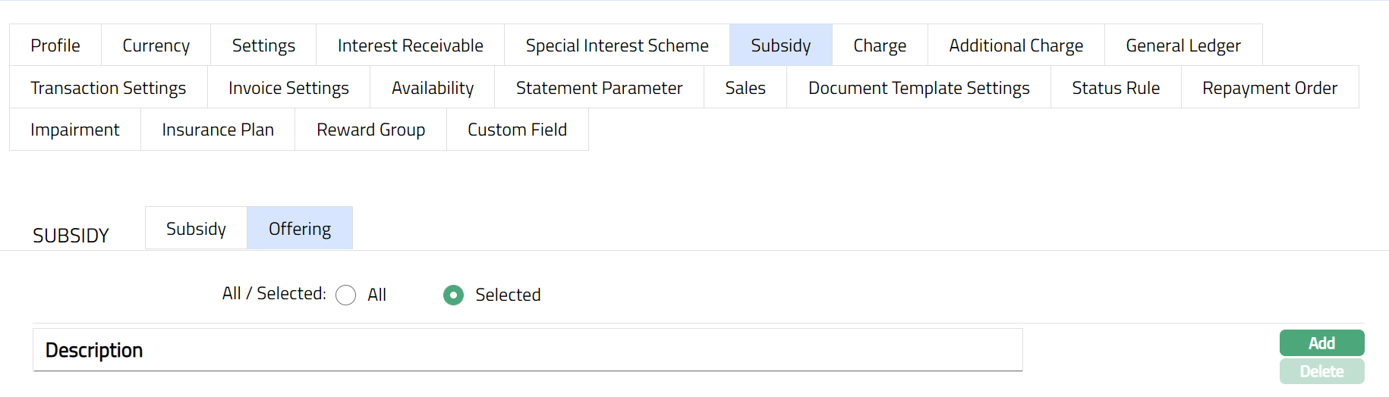Choose the 'Selected' radio option
Screen dimensions: 1389x397
tap(454, 295)
